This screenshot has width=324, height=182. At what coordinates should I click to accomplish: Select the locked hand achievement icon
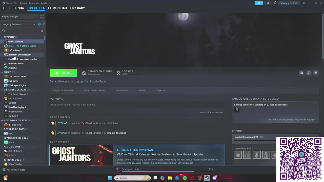click(238, 155)
